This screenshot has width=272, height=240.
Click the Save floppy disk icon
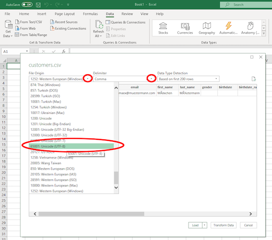(x=38, y=5)
